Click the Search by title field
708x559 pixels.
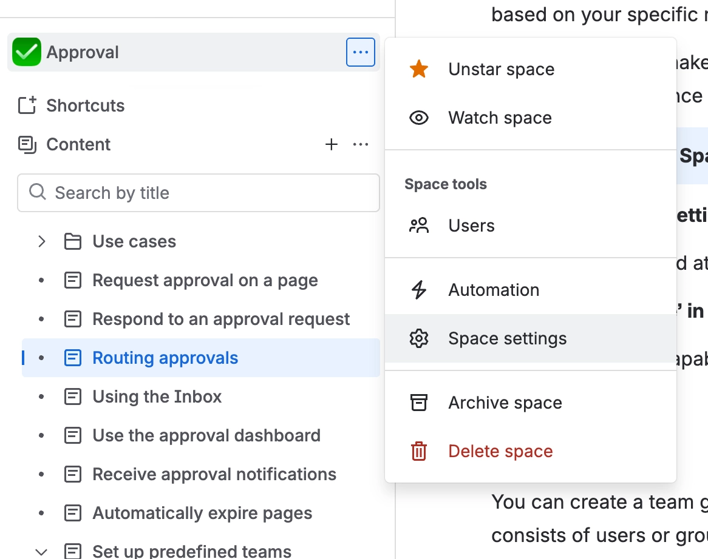(198, 193)
